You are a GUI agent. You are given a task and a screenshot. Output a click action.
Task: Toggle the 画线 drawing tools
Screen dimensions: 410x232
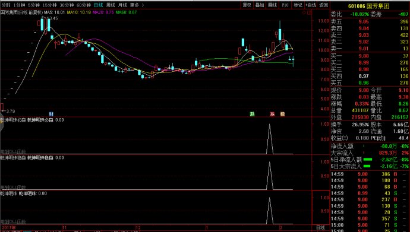pos(273,5)
